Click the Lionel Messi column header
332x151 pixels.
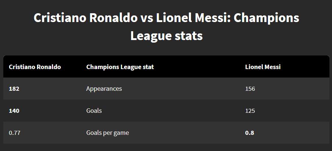(x=263, y=67)
